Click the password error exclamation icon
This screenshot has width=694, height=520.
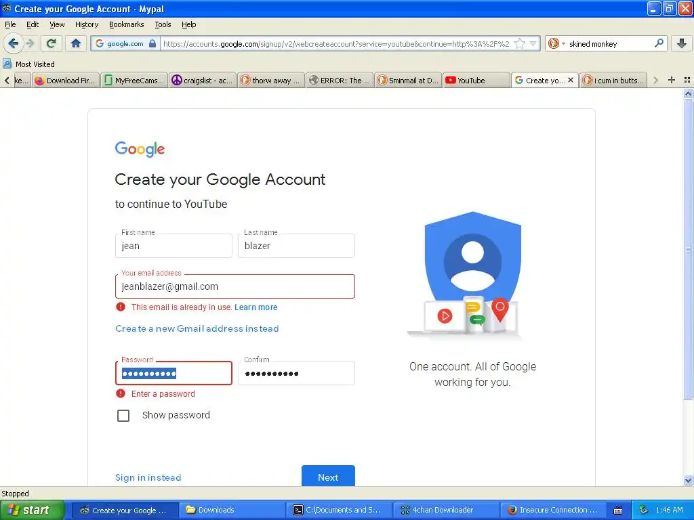click(121, 393)
